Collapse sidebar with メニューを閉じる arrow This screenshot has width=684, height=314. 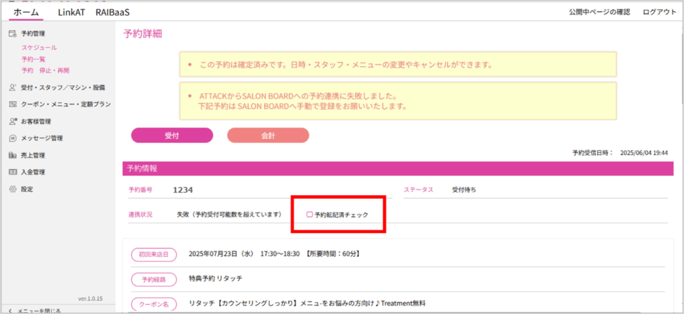11,311
